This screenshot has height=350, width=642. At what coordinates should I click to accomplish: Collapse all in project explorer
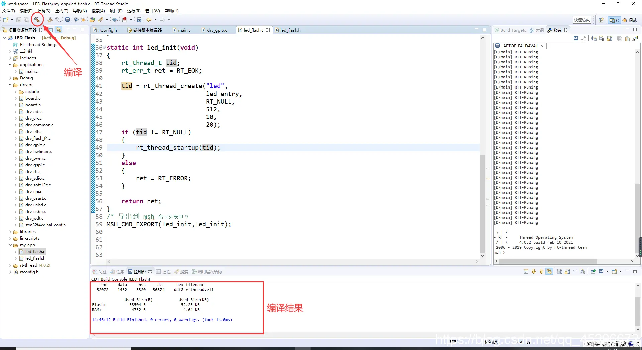pyautogui.click(x=51, y=30)
